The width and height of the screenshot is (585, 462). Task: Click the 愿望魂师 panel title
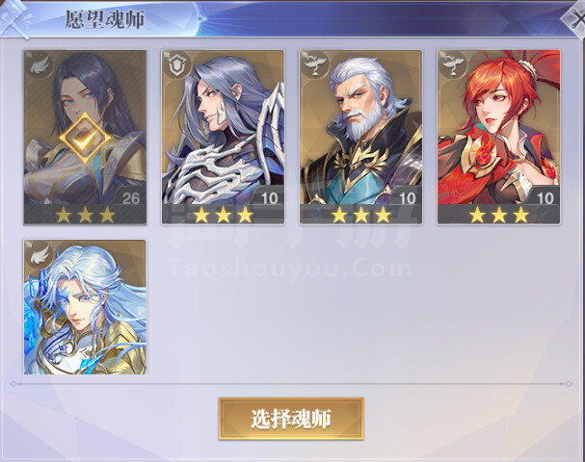click(x=105, y=20)
